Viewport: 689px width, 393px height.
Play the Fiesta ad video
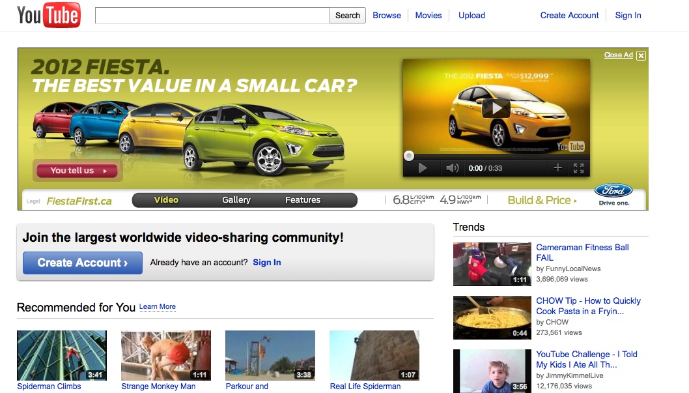click(x=422, y=168)
